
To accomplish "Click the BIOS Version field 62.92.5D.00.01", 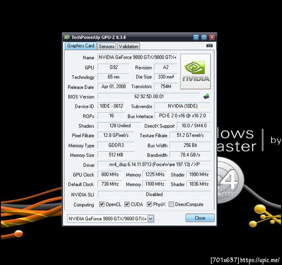I will [x=149, y=96].
